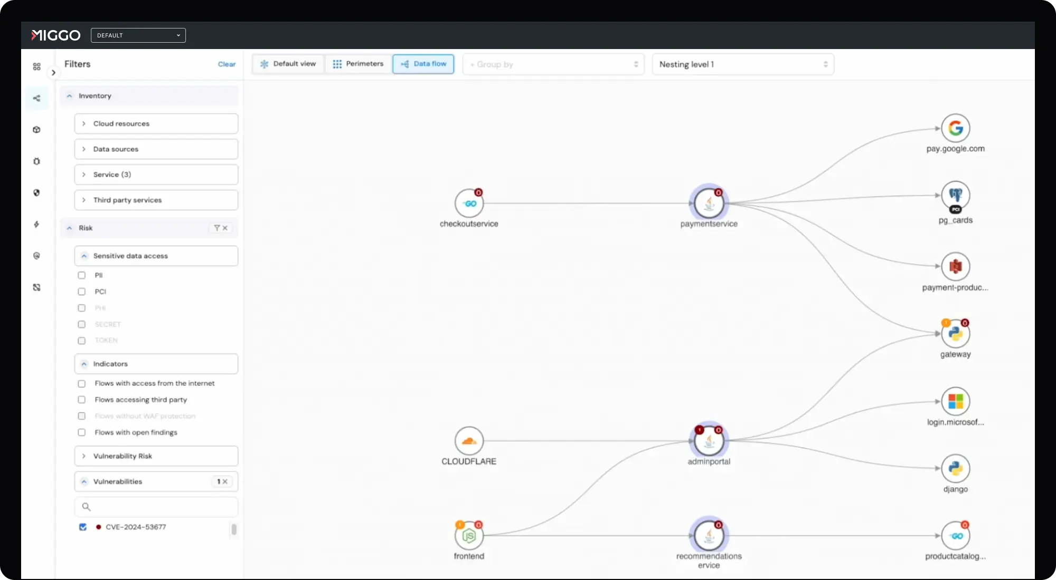Image resolution: width=1056 pixels, height=580 pixels.
Task: Click the Clear filters button
Action: point(227,64)
